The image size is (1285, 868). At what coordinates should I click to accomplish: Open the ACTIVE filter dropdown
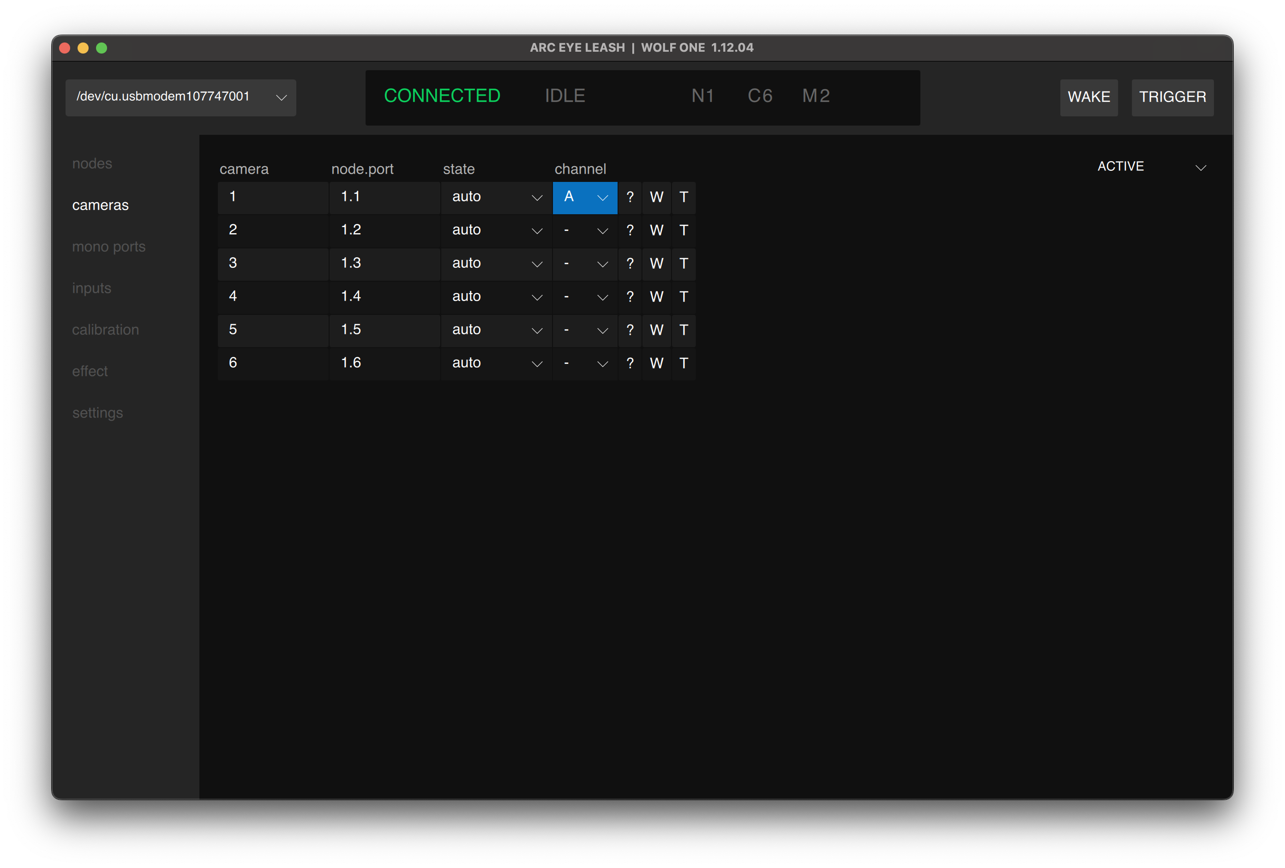1150,166
